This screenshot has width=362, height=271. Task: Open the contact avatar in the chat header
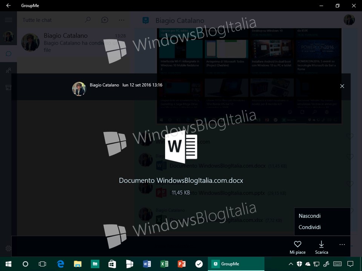[349, 20]
